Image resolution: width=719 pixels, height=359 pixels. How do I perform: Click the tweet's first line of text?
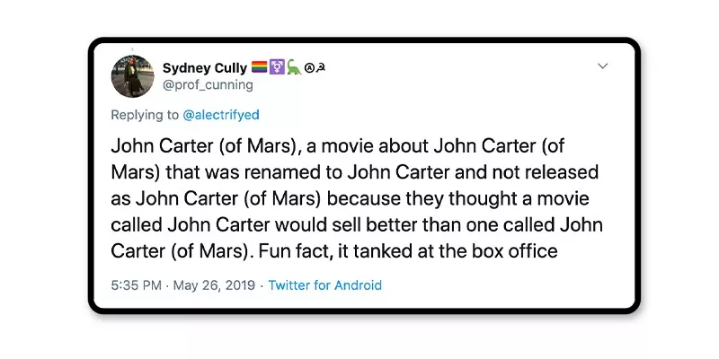pos(337,146)
